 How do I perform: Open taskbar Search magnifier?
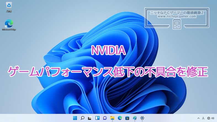[83, 118]
